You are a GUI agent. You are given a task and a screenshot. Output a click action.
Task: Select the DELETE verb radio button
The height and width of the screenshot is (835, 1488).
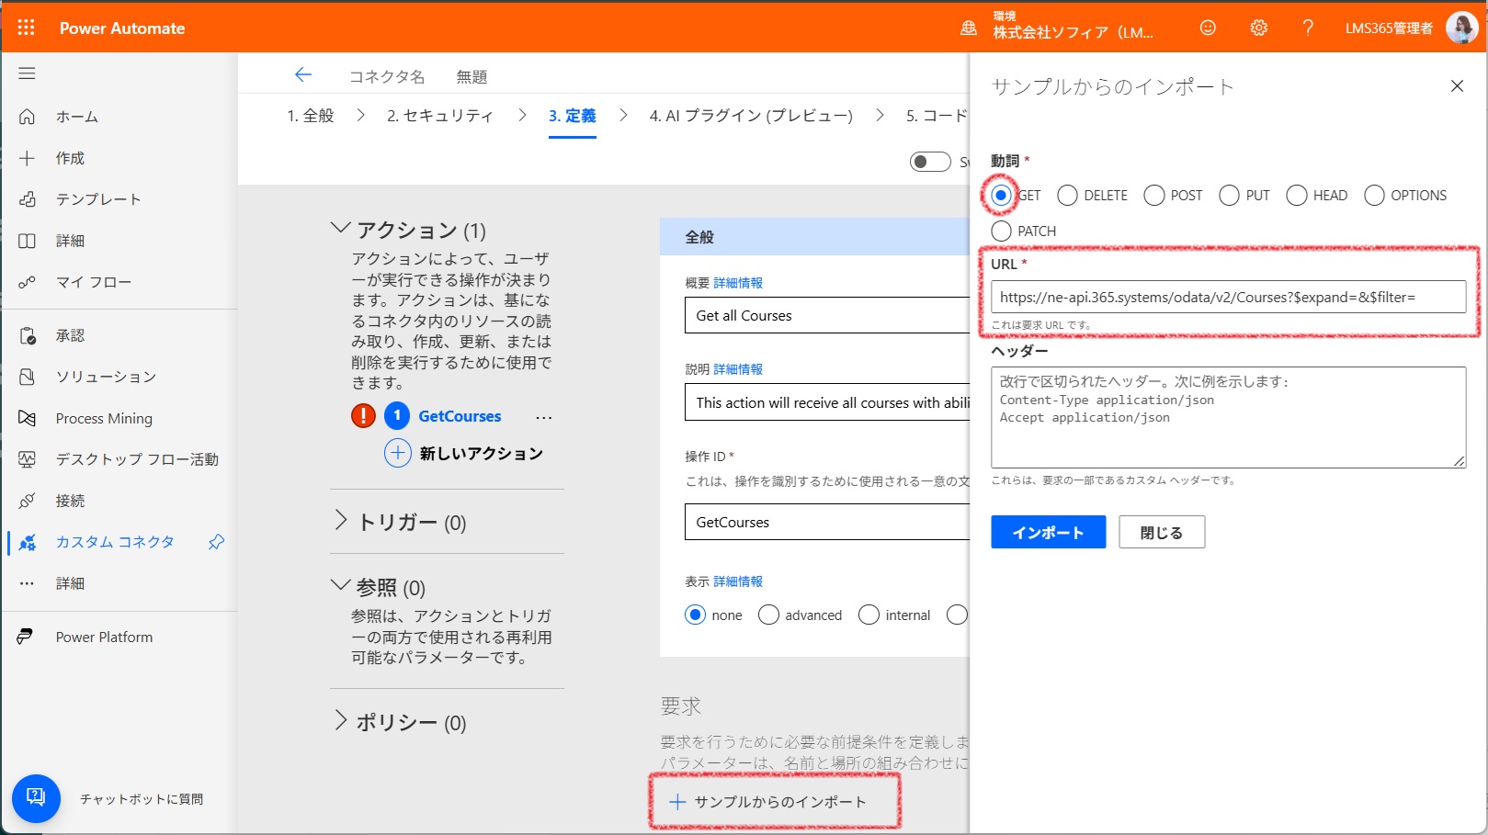[1067, 195]
